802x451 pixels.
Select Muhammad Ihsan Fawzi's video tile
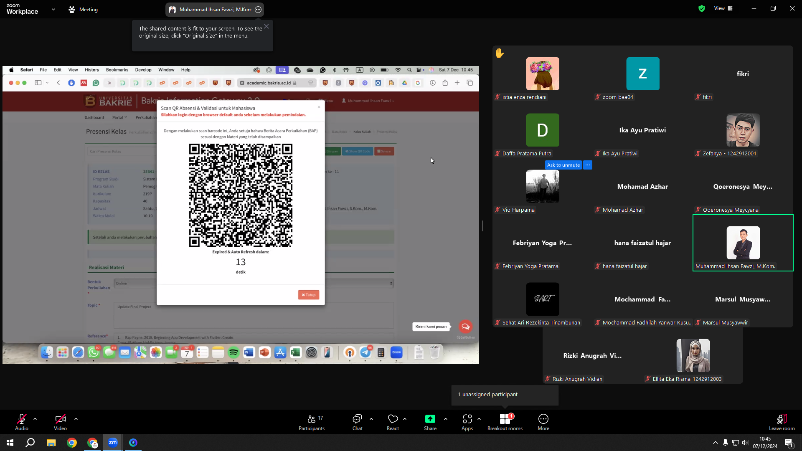[743, 243]
